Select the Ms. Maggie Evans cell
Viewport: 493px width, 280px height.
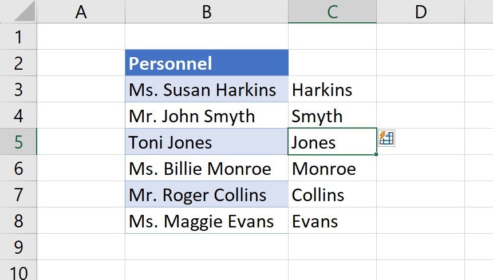(207, 221)
